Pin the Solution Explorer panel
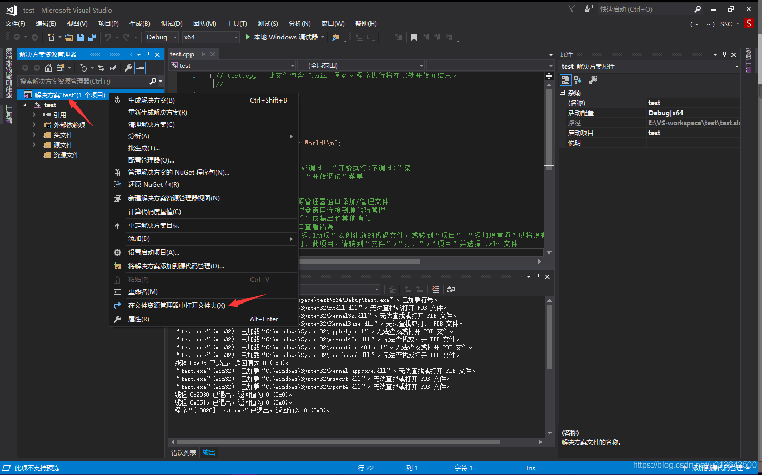Screen dimensions: 762x475 tap(148, 54)
